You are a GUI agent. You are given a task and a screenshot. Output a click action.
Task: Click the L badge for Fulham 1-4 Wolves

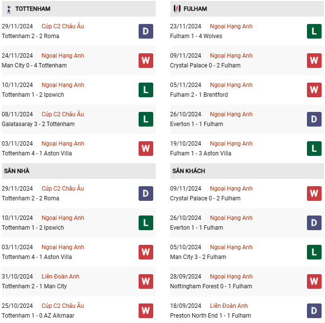314,31
